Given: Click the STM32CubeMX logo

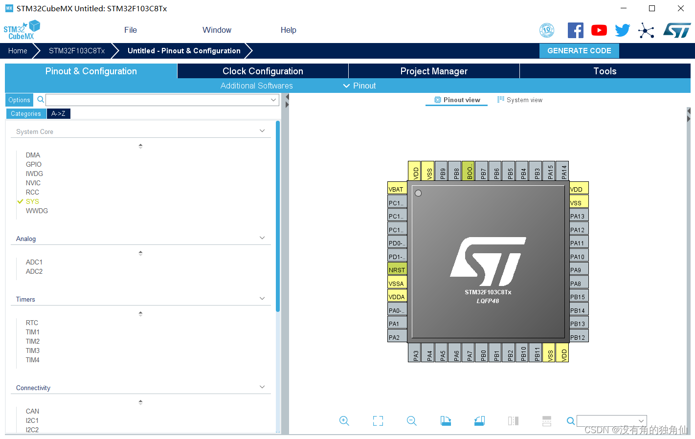Looking at the screenshot, I should pyautogui.click(x=22, y=30).
